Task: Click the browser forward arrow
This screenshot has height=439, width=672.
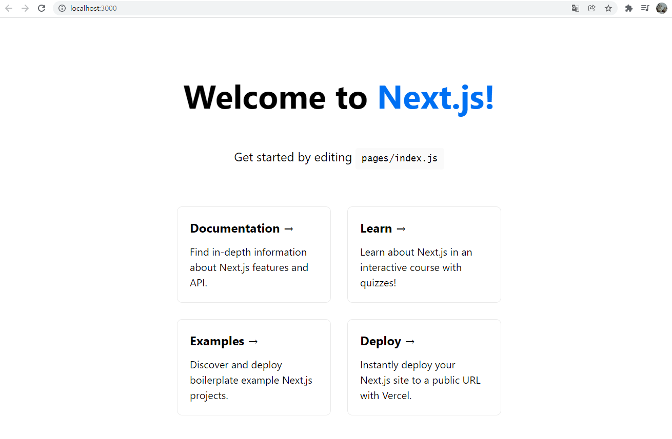Action: (x=25, y=8)
